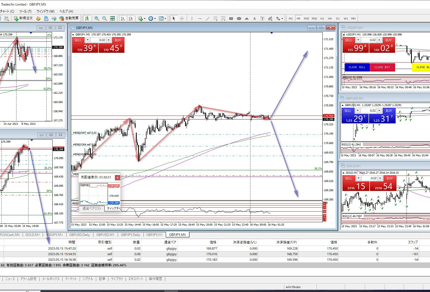Toggle chart auto scroll button
The height and width of the screenshot is (292, 430).
(122, 18)
